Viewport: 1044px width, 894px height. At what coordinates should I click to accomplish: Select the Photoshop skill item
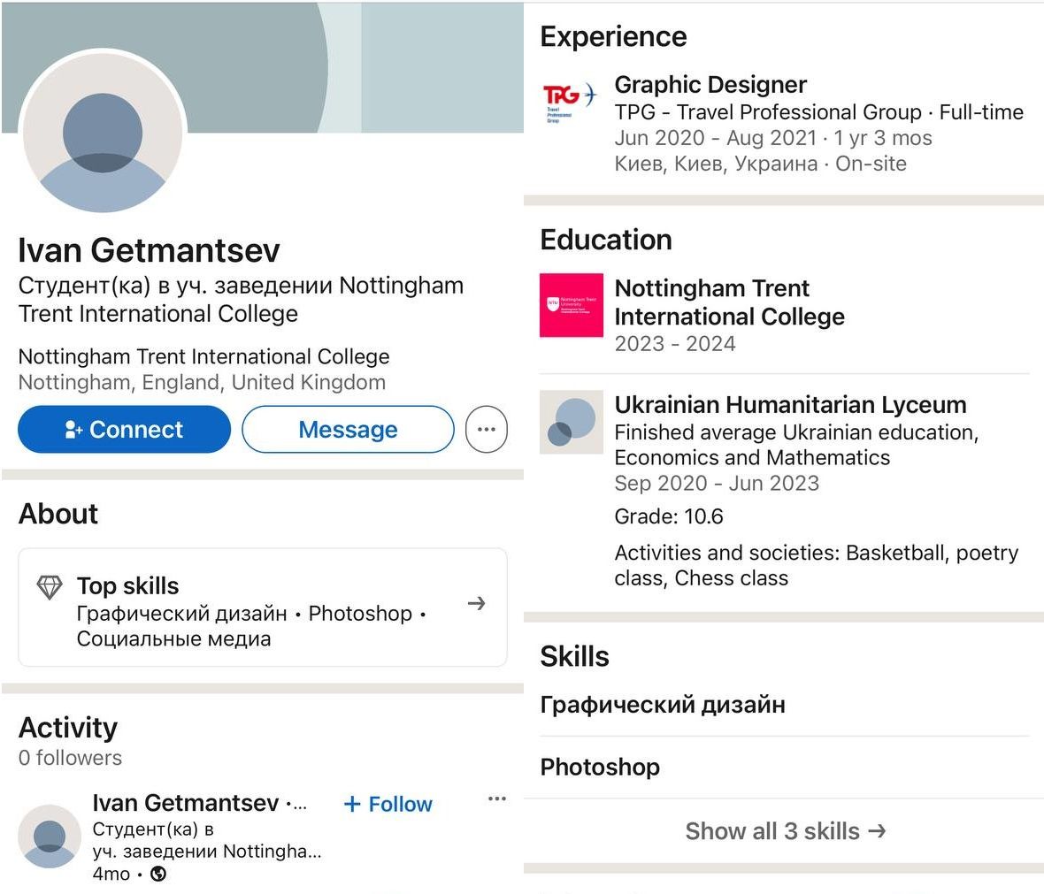coord(600,767)
